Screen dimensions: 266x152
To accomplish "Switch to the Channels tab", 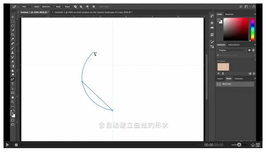I will coord(238,79).
